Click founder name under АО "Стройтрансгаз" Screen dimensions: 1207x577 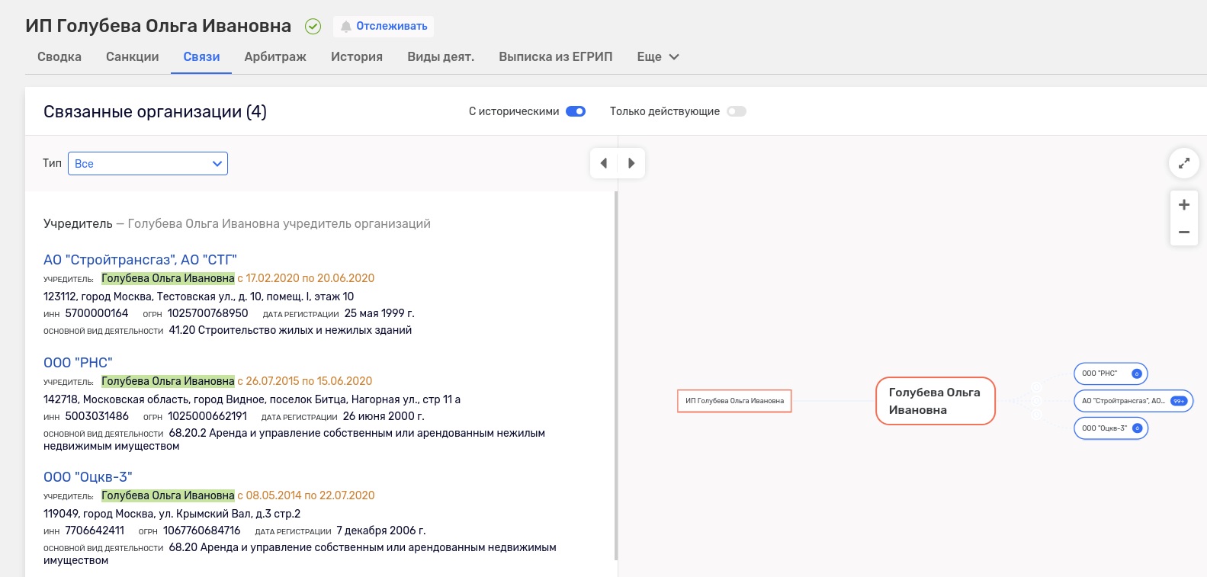pos(168,278)
